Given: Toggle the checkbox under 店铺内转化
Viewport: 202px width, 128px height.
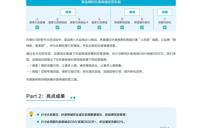Looking at the screenshot, I should point(165,27).
